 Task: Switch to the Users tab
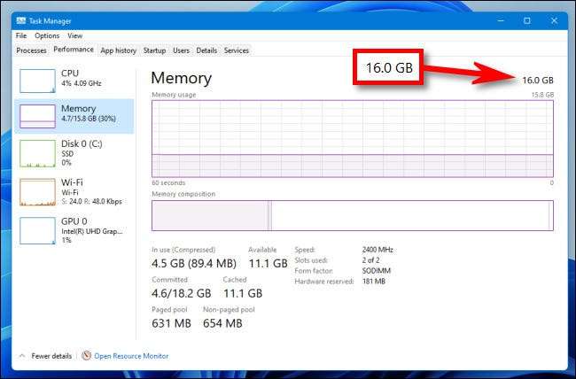click(x=181, y=50)
